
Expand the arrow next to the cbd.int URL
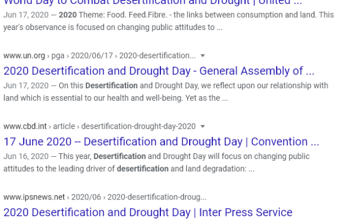pyautogui.click(x=202, y=127)
